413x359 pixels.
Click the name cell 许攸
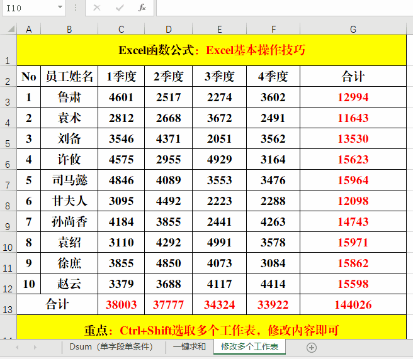69,159
